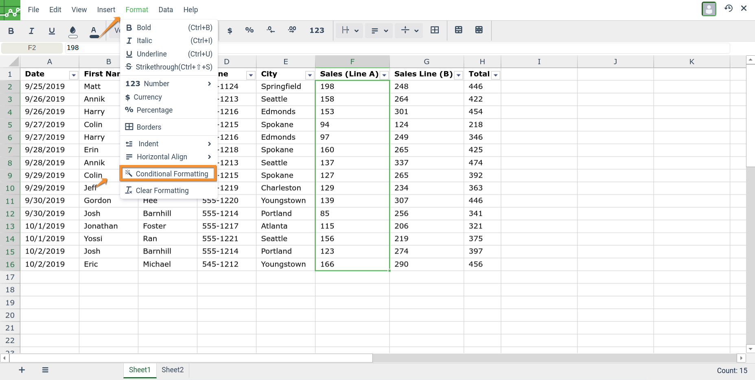Toggle italic in the toolbar
The width and height of the screenshot is (755, 380).
[31, 31]
